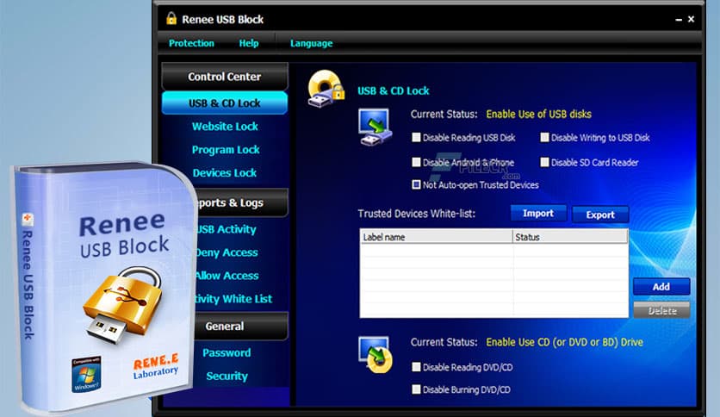Image resolution: width=720 pixels, height=417 pixels.
Task: Sort by Status column header
Action: pyautogui.click(x=570, y=237)
